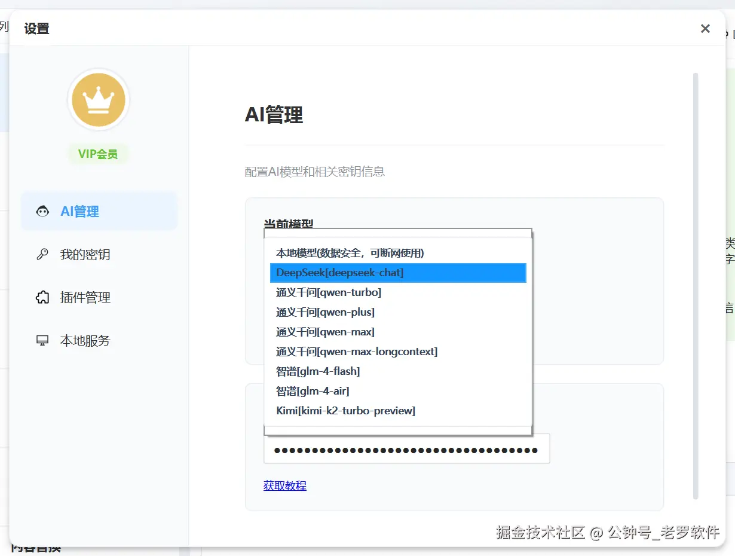Viewport: 735px width, 556px height.
Task: Select Kimi[kimi-k2-turbo-preview] option
Action: click(x=398, y=411)
